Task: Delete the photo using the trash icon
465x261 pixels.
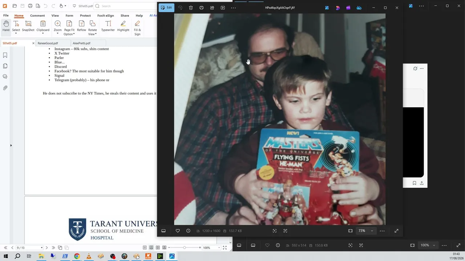Action: [191, 8]
